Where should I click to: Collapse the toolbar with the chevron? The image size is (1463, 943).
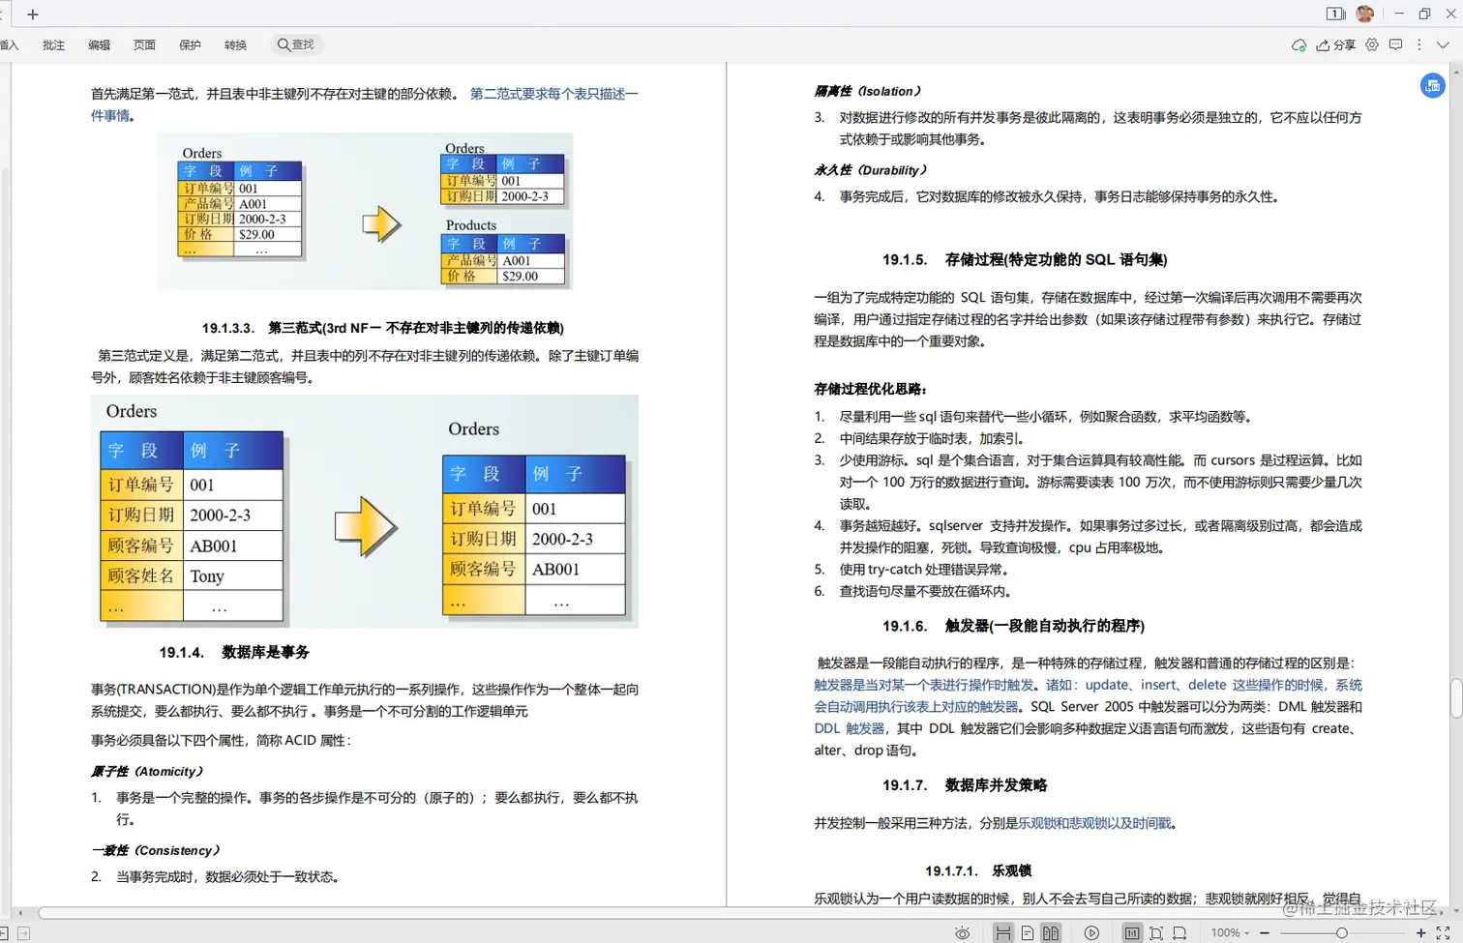coord(1443,44)
